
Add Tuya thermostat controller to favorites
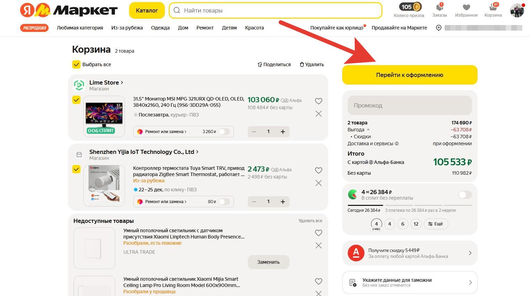pos(319,170)
